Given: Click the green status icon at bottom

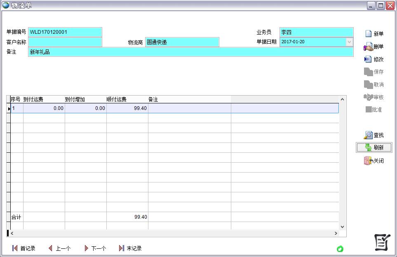Looking at the screenshot, I should tap(340, 249).
